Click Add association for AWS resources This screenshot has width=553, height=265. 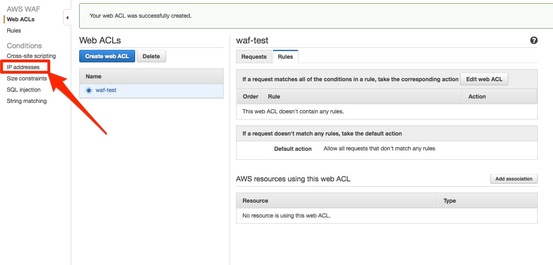(x=514, y=179)
